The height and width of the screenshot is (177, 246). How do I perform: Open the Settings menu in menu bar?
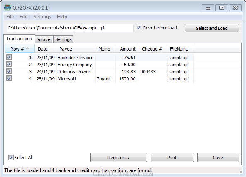point(42,17)
